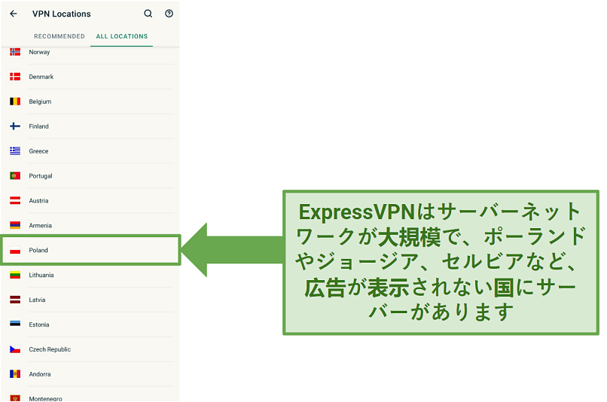The height and width of the screenshot is (402, 607).
Task: Click the Finland flag icon
Action: click(15, 126)
